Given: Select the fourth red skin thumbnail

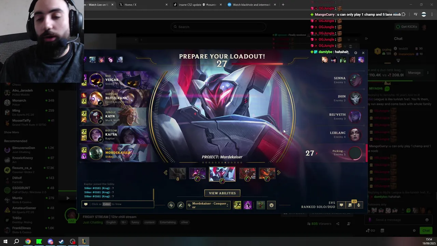Looking at the screenshot, I should [247, 174].
